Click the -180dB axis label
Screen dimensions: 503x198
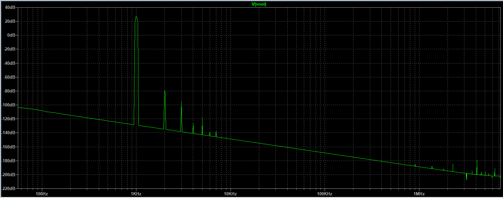pyautogui.click(x=9, y=161)
